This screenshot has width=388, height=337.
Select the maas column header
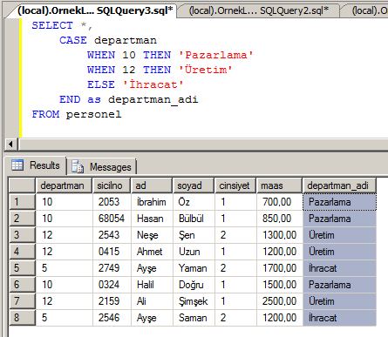click(x=280, y=185)
